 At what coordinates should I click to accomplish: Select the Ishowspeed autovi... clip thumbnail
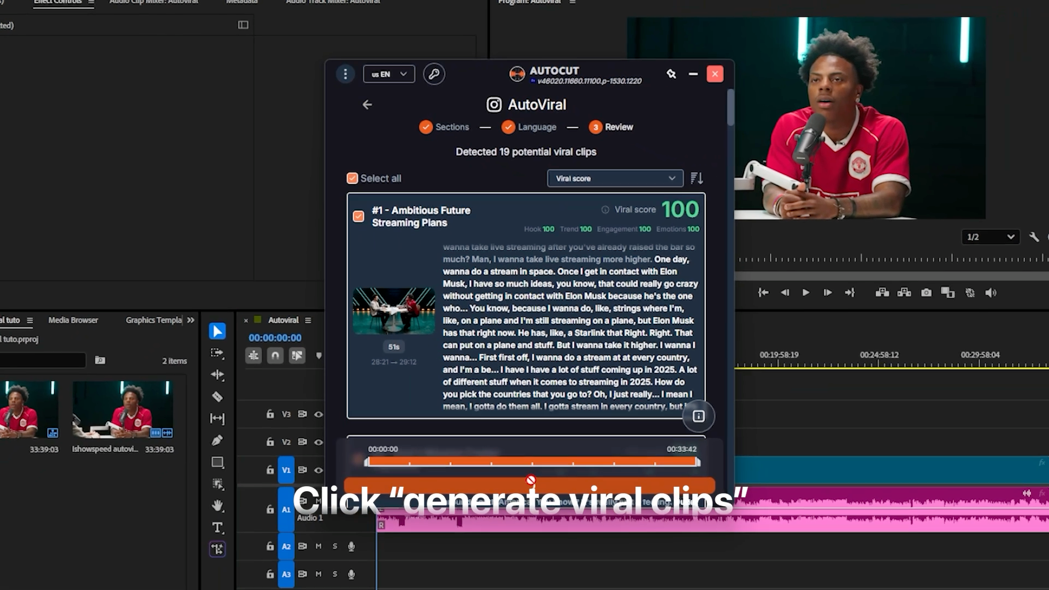tap(123, 410)
